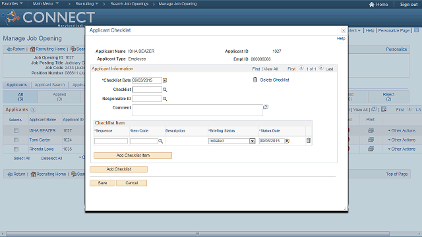This screenshot has width=422, height=237.
Task: Click the Responsible ID lookup magnifier
Action: tap(165, 99)
